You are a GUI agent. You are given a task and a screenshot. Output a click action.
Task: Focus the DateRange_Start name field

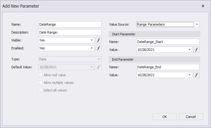(168, 42)
